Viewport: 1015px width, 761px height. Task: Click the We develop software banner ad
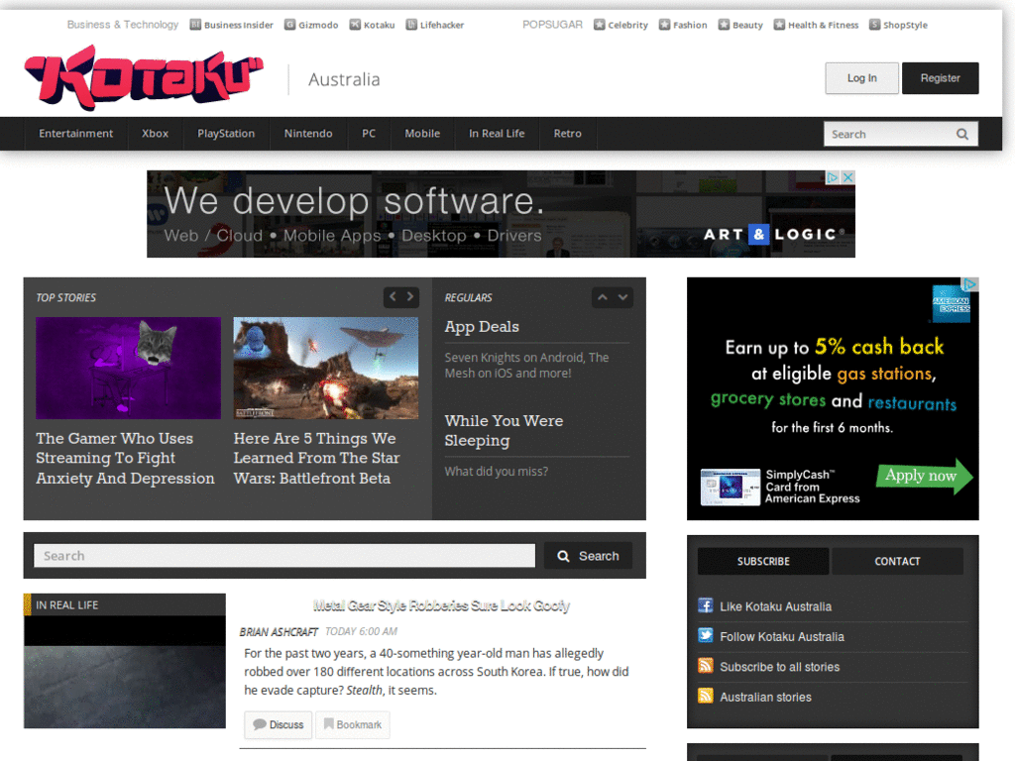[501, 214]
